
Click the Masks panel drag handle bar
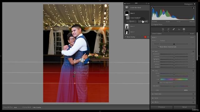[x=136, y=3]
